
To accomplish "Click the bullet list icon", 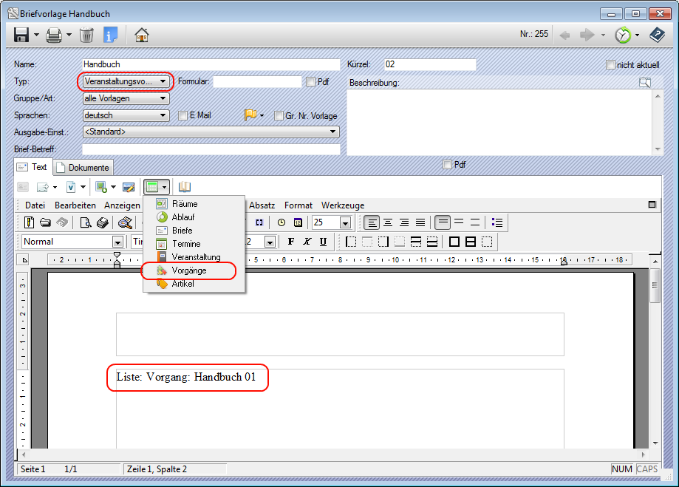I will (x=497, y=222).
